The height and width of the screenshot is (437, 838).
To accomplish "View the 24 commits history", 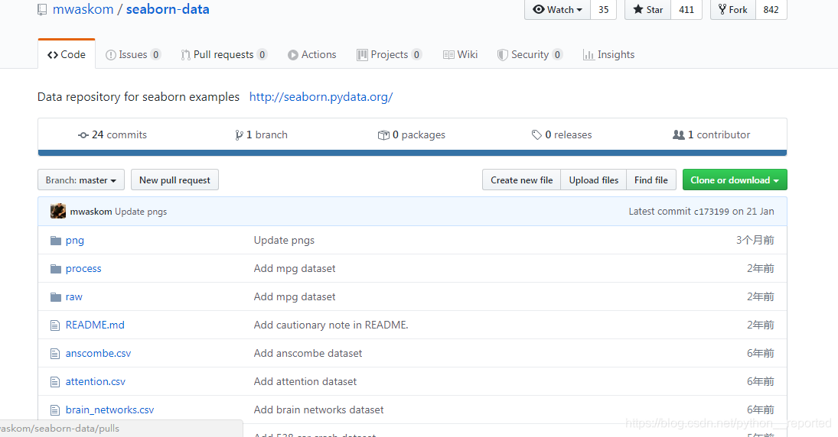I will [112, 135].
